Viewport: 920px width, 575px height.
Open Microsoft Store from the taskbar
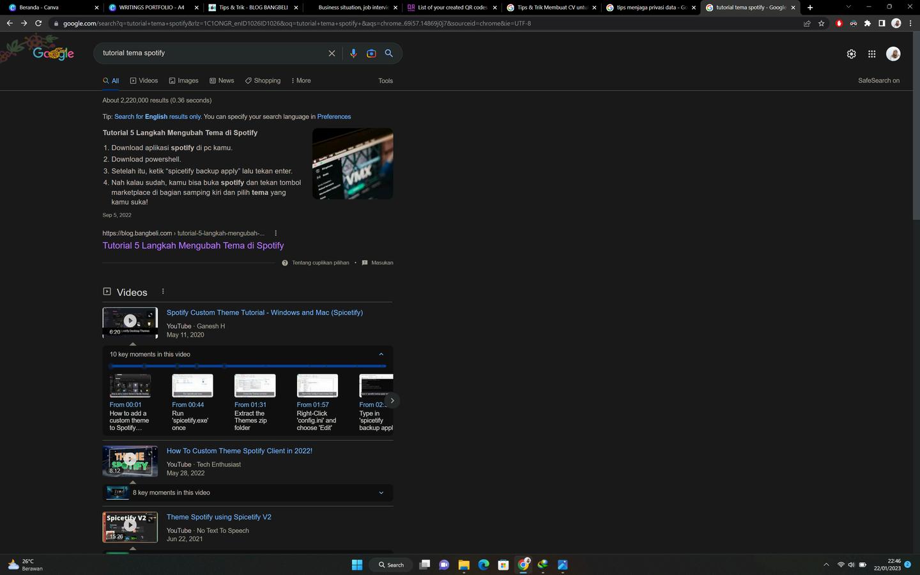pos(503,565)
